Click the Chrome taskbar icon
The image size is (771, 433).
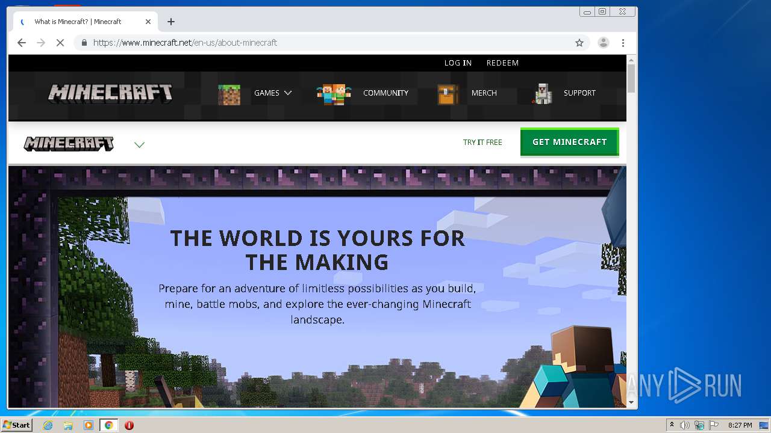[x=108, y=425]
